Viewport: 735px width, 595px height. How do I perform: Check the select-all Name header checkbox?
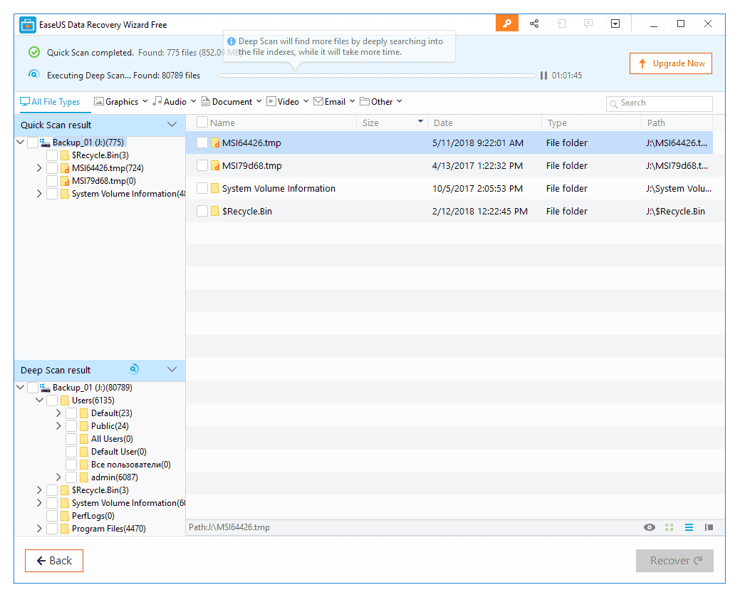click(202, 123)
